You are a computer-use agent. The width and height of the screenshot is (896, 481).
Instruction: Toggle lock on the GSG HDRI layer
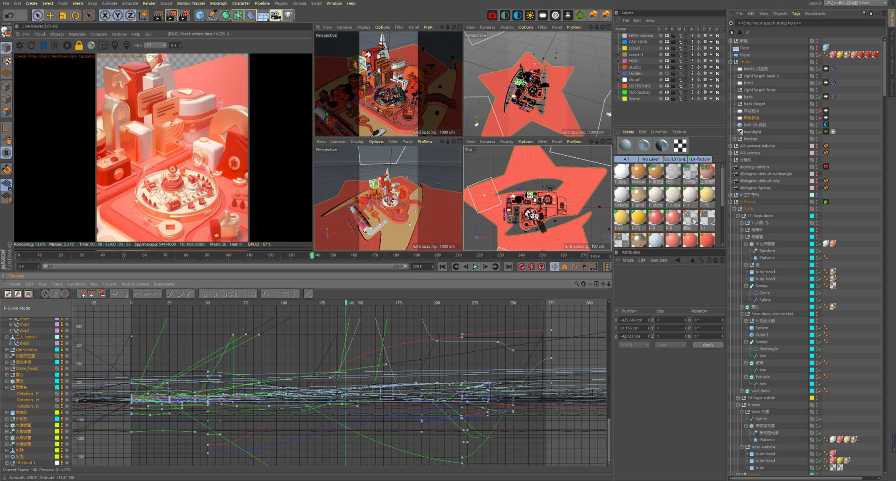tap(686, 42)
